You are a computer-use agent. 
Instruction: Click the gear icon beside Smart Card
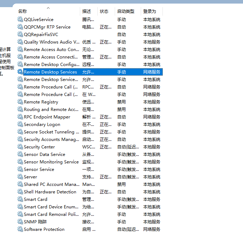pyautogui.click(x=20, y=199)
